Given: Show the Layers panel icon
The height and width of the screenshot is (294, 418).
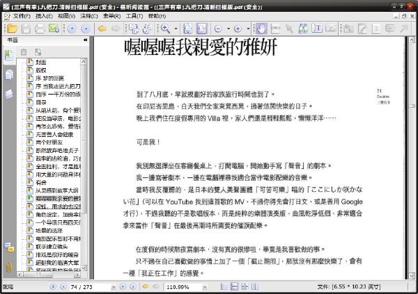Looking at the screenshot, I should click(x=9, y=94).
